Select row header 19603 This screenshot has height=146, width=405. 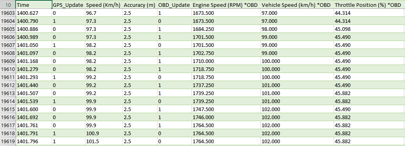[x=8, y=13]
